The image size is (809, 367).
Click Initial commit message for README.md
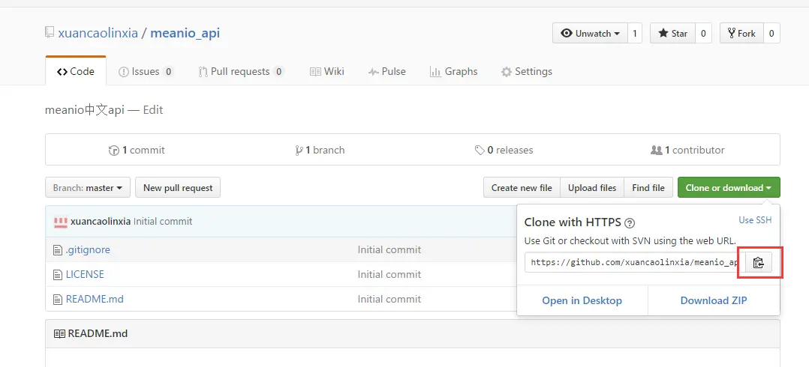click(389, 300)
